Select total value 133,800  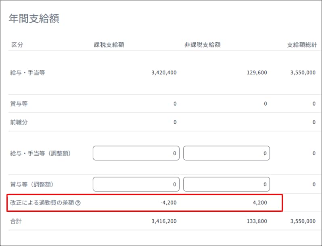(257, 221)
